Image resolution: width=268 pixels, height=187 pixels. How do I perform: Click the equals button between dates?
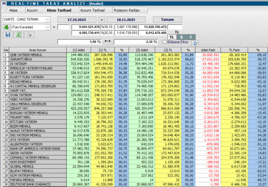(x=102, y=20)
